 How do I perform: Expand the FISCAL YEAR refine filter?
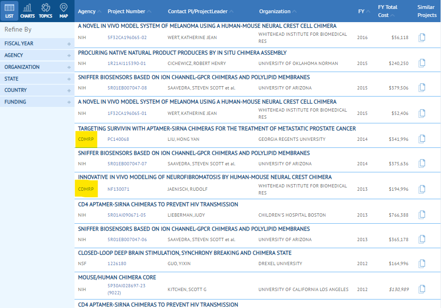pos(37,43)
